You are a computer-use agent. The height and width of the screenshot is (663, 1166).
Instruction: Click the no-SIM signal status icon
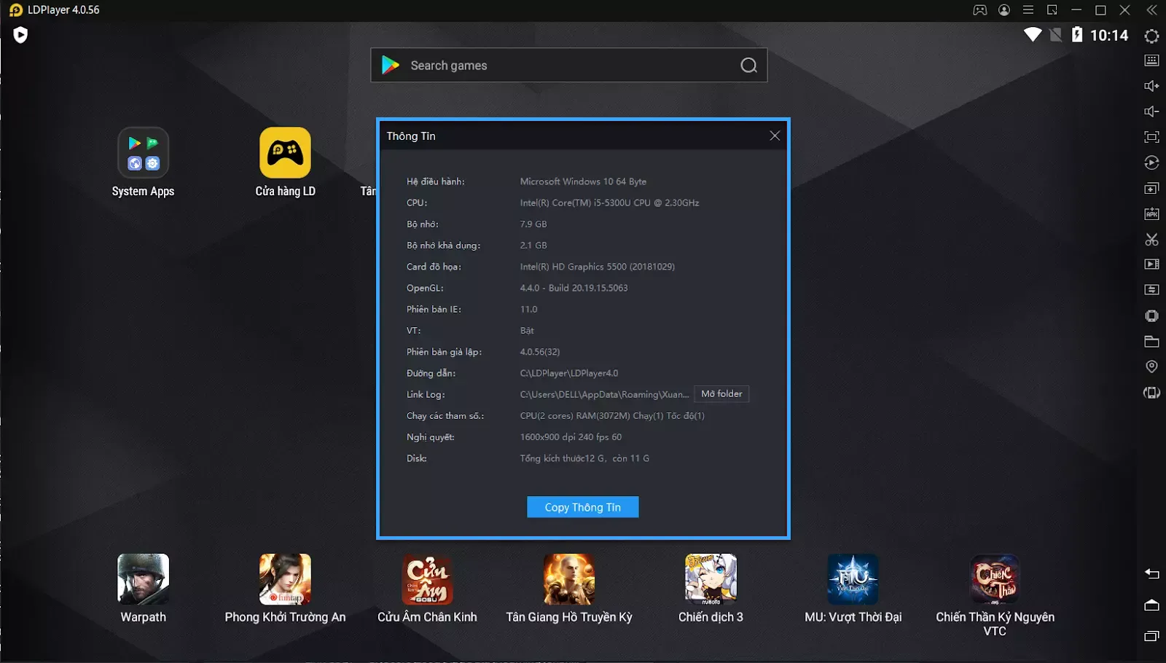coord(1055,35)
